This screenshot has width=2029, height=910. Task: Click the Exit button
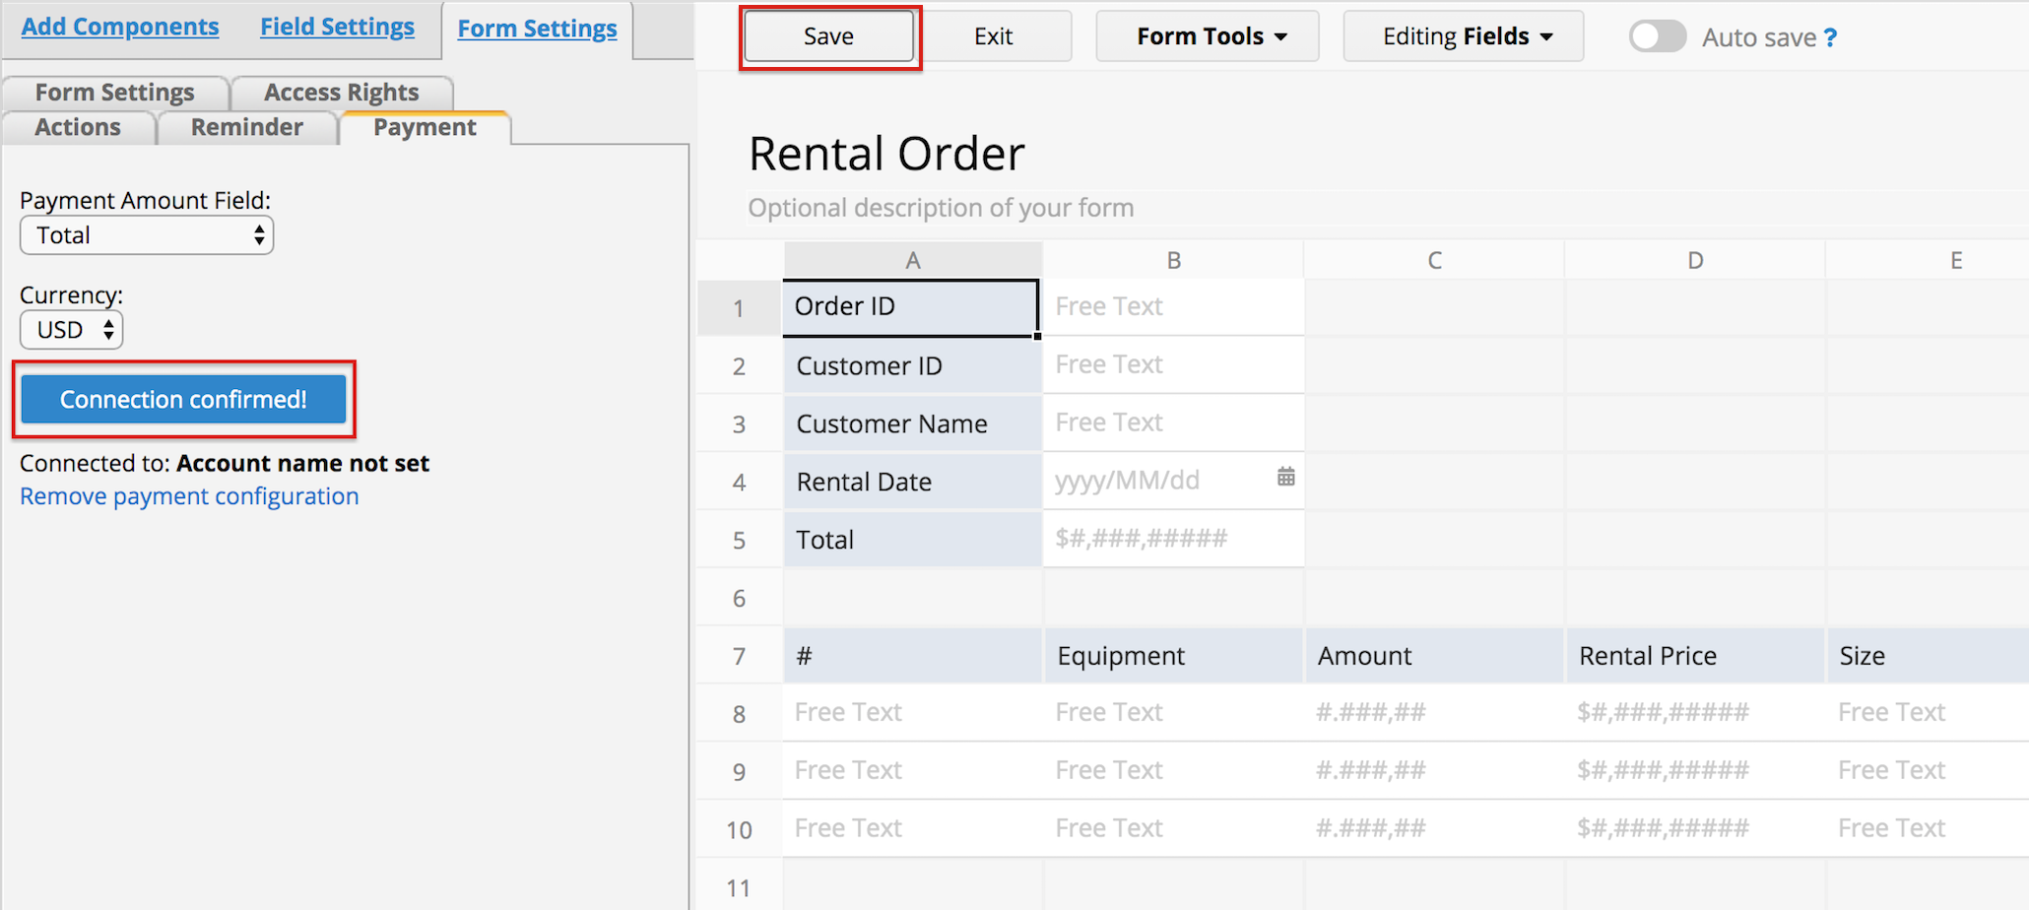tap(994, 36)
